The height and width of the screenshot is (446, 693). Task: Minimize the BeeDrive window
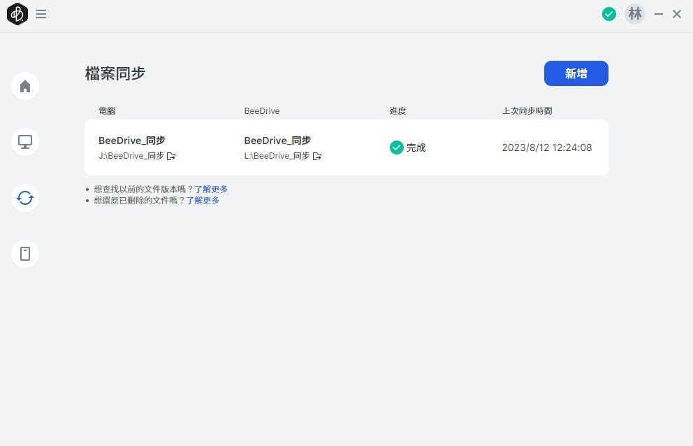[x=659, y=14]
